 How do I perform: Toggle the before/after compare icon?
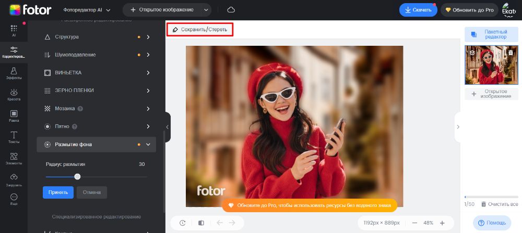click(x=201, y=223)
